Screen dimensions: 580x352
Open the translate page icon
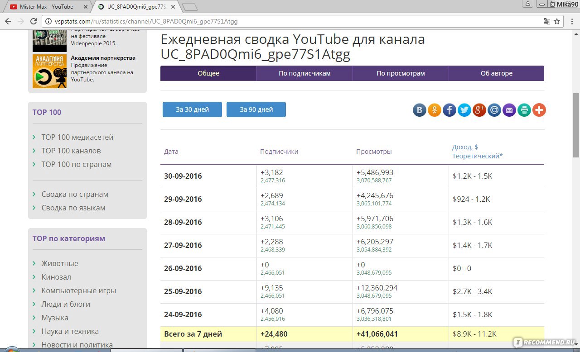pos(547,21)
